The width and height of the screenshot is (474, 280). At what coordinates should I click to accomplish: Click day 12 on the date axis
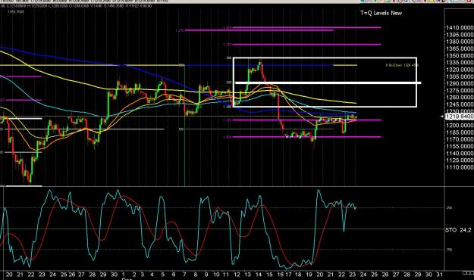(237, 275)
